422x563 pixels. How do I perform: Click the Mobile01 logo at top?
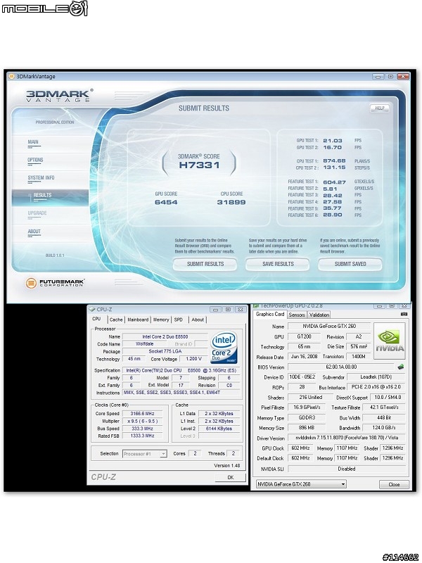[x=44, y=8]
